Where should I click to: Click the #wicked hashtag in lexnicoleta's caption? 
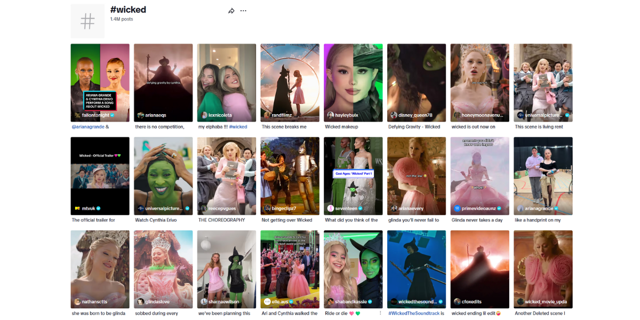pyautogui.click(x=238, y=127)
